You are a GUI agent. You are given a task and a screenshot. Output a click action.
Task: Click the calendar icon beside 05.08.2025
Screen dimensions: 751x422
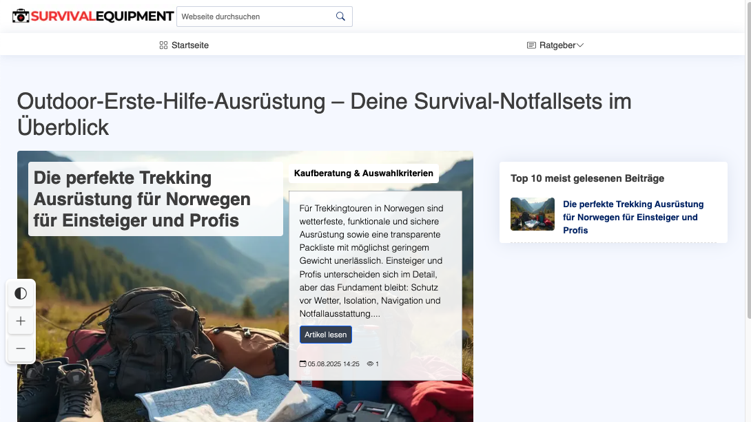302,363
